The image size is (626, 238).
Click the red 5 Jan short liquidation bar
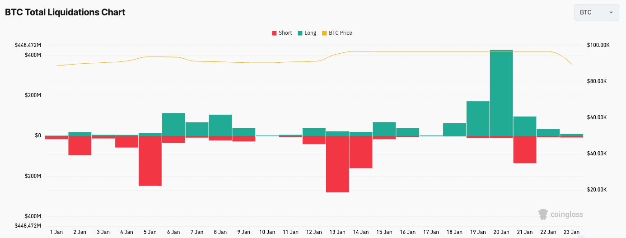point(150,161)
